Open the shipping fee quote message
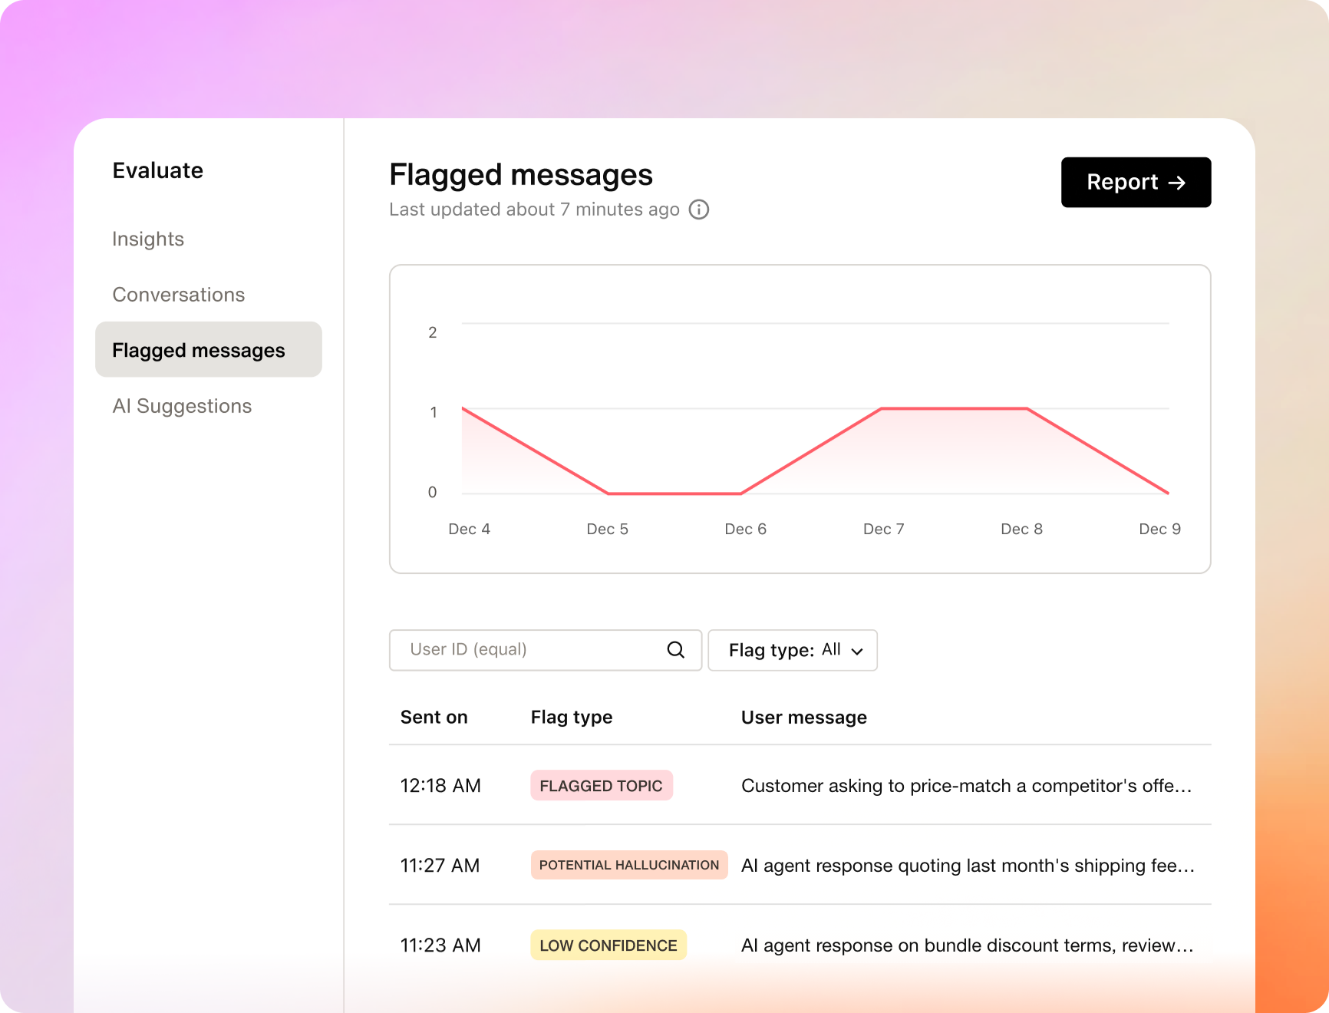This screenshot has height=1013, width=1329. pos(968,866)
